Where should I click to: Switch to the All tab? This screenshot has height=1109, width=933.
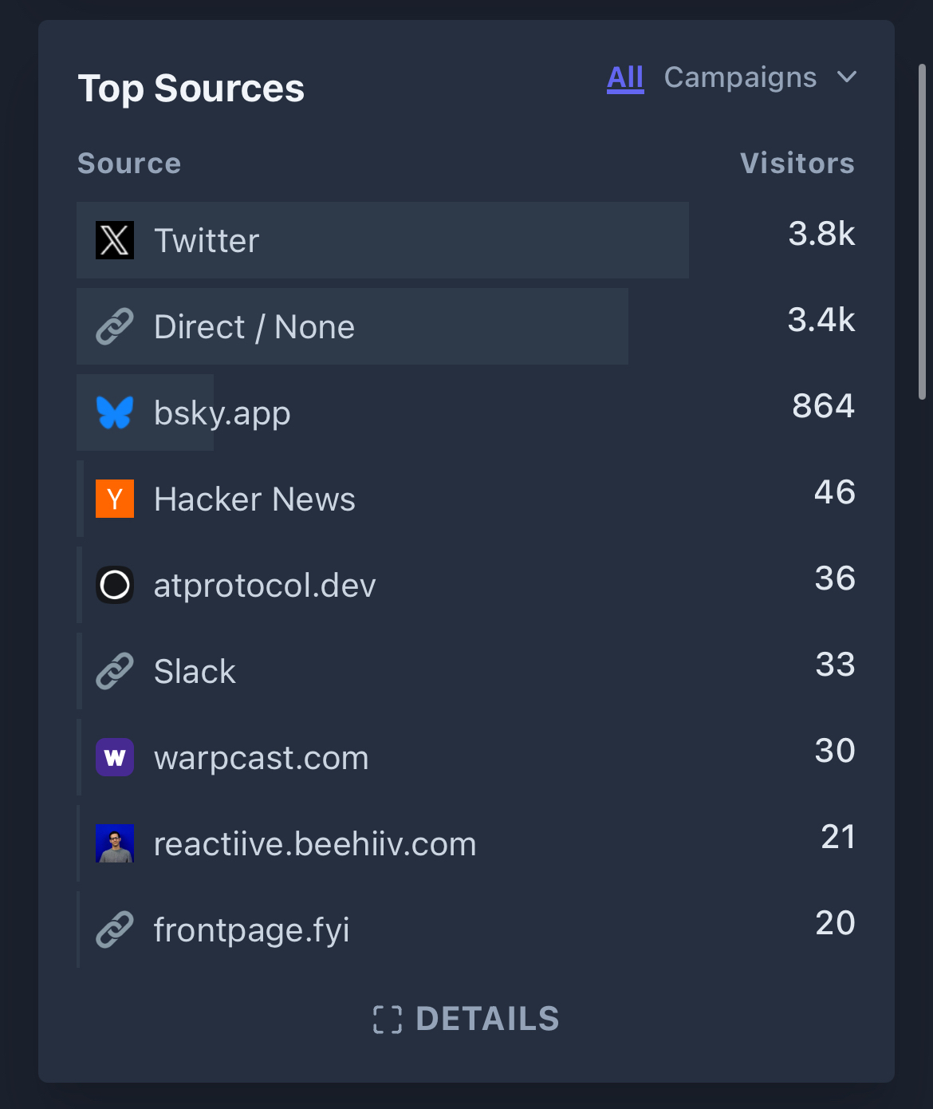tap(625, 77)
